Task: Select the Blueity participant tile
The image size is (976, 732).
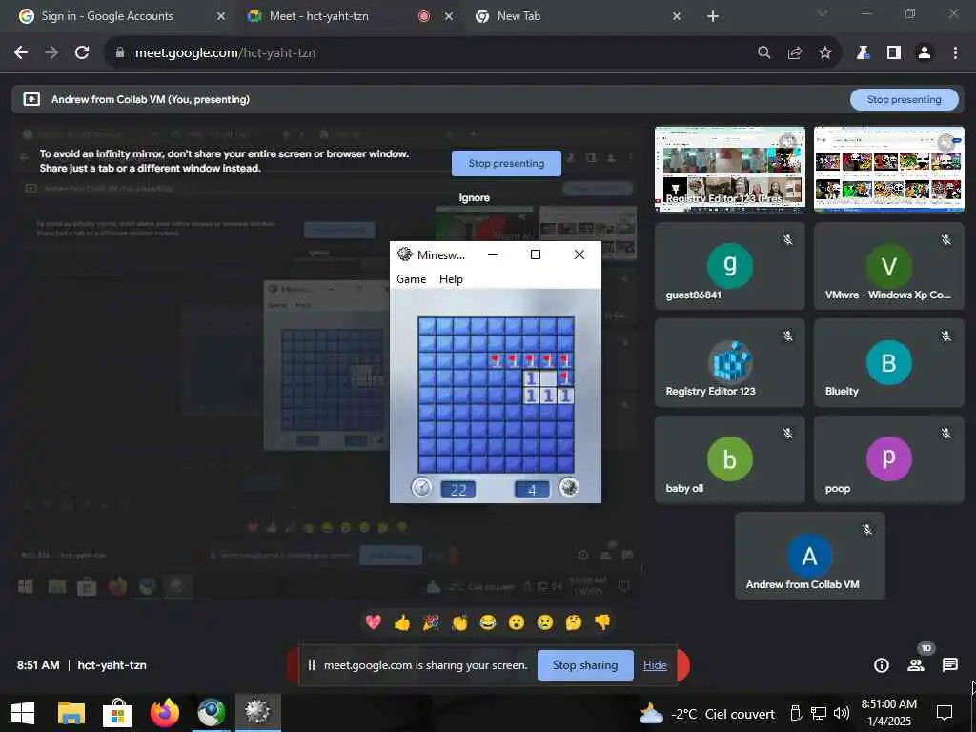Action: point(889,363)
